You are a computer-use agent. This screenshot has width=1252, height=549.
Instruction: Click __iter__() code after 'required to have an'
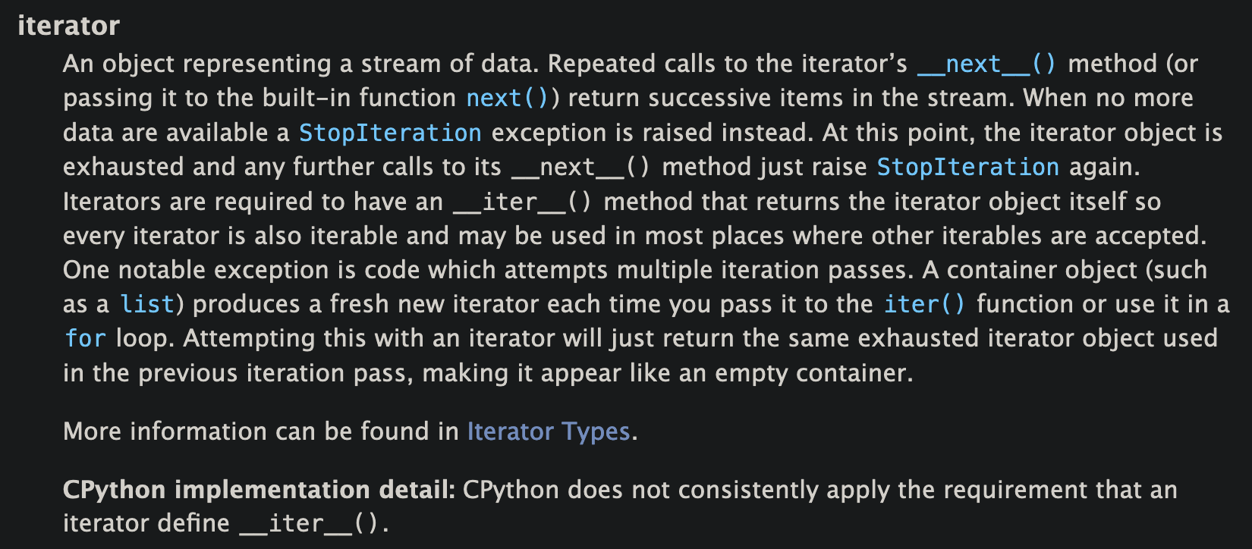coord(522,202)
